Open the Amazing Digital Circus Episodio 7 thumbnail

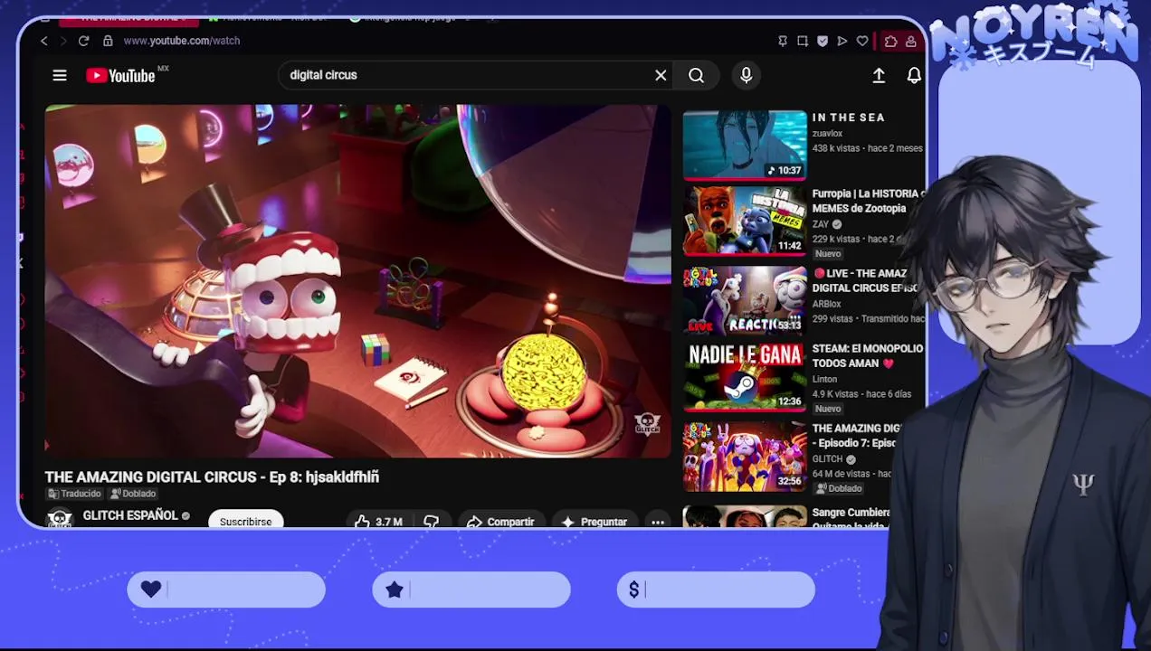(745, 457)
